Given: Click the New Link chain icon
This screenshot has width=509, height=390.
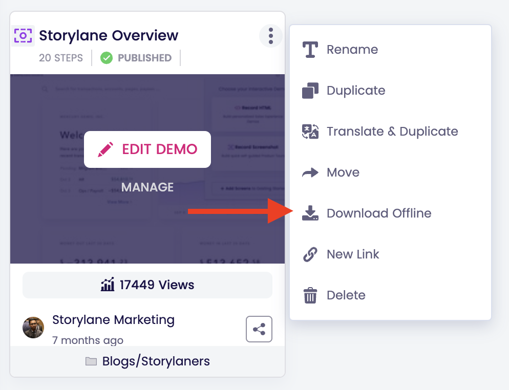Looking at the screenshot, I should click(x=310, y=254).
